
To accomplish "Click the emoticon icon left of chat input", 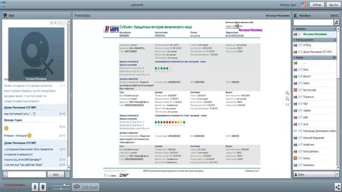I will (5, 174).
